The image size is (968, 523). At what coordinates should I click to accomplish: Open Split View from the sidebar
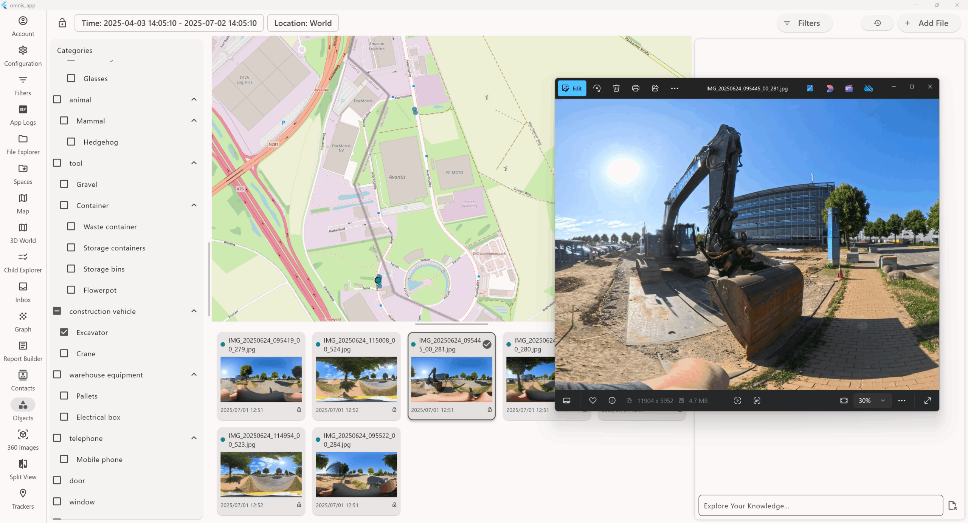pos(23,469)
